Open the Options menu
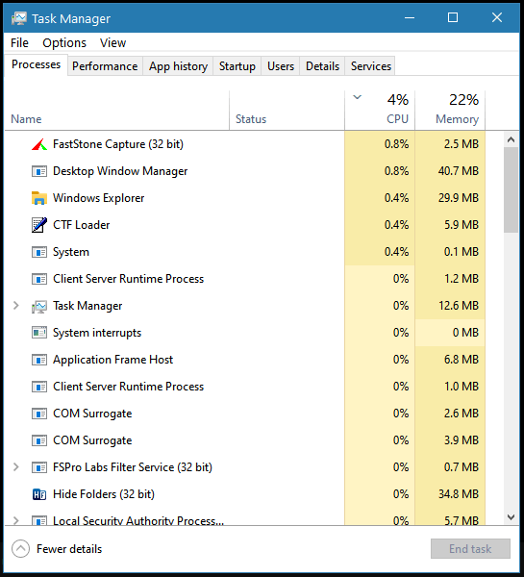This screenshot has height=577, width=524. coord(64,43)
